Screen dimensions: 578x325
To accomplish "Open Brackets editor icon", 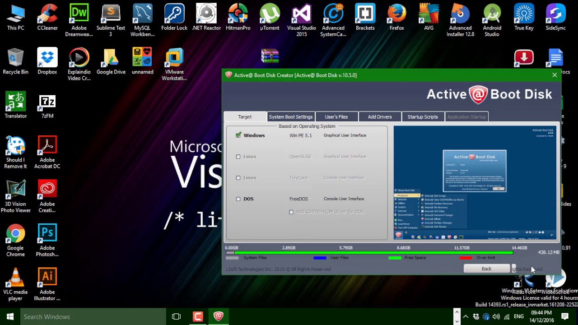I will (365, 18).
